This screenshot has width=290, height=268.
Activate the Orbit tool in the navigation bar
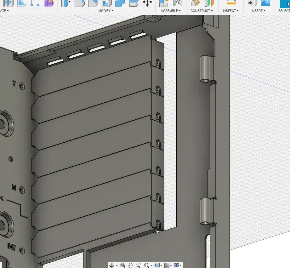[x=112, y=265]
